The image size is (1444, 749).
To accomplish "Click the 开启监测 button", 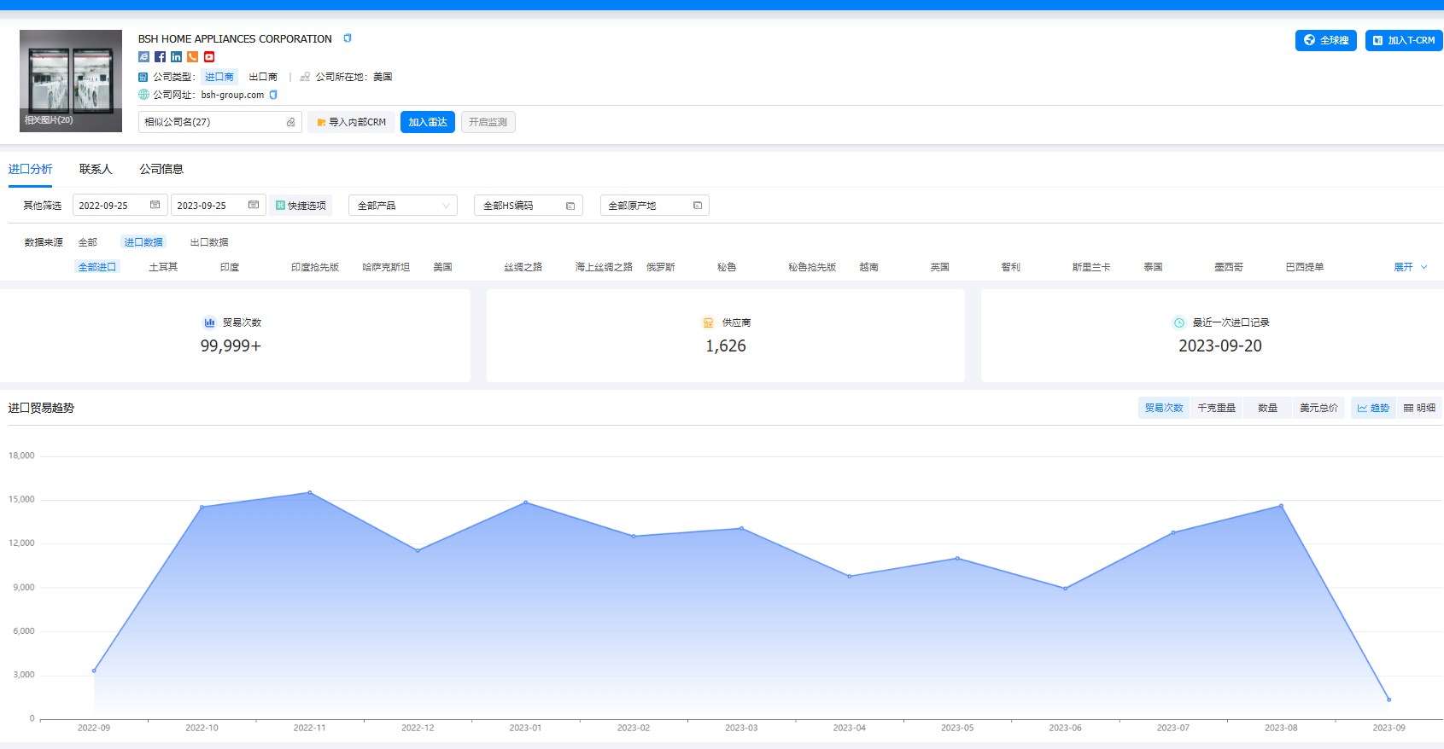I will coord(488,122).
